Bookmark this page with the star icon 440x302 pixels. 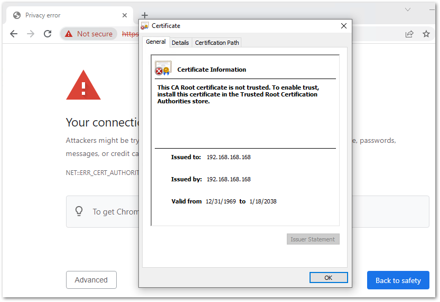(426, 34)
